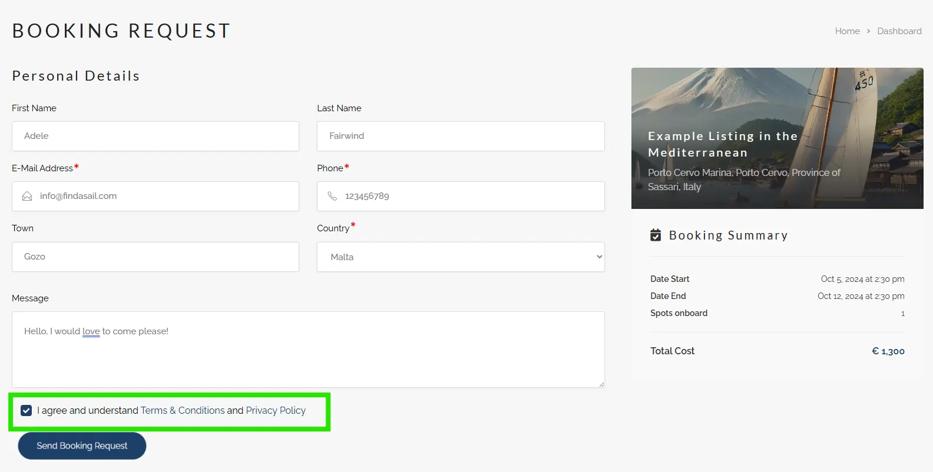Click into the E-Mail Address input
The width and height of the screenshot is (933, 472).
tap(165, 197)
